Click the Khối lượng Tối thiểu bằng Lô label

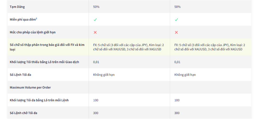point(44,62)
